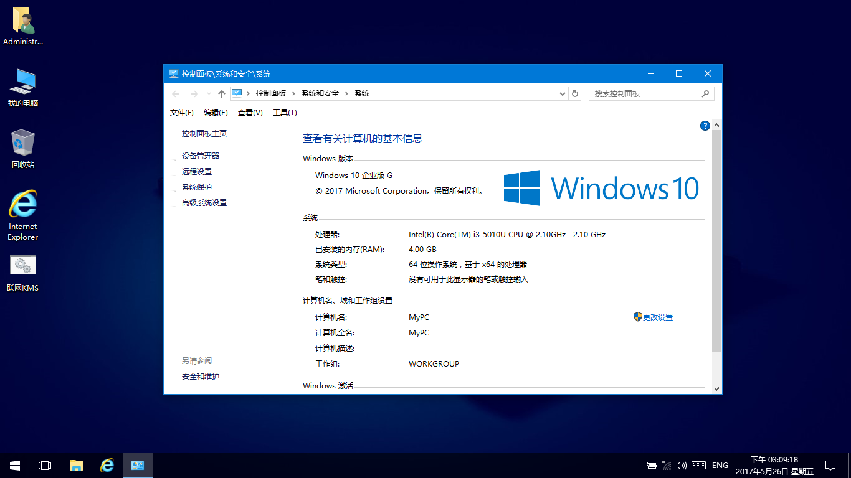Click the 查看有关计算机的基本信息 heading
Image resolution: width=851 pixels, height=478 pixels.
tap(363, 138)
